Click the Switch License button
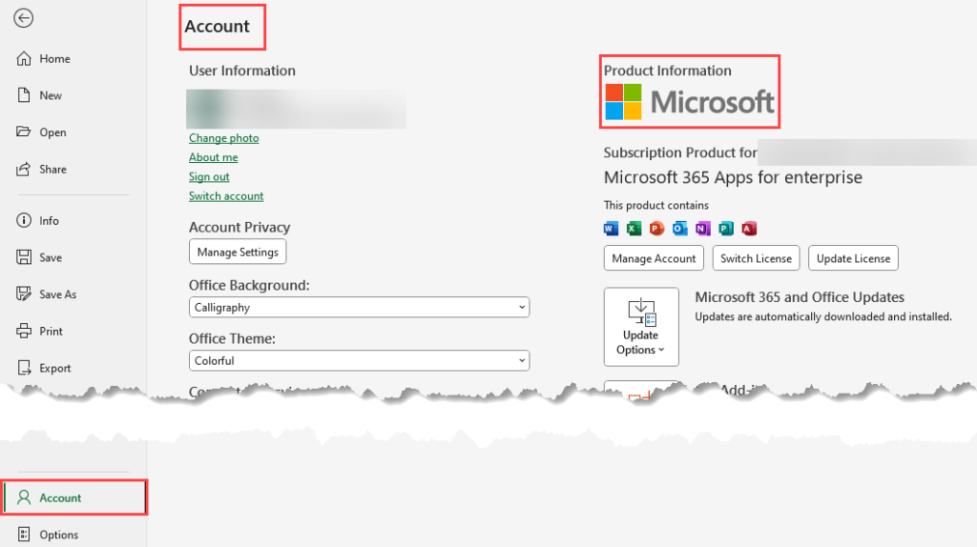977x547 pixels. click(756, 258)
